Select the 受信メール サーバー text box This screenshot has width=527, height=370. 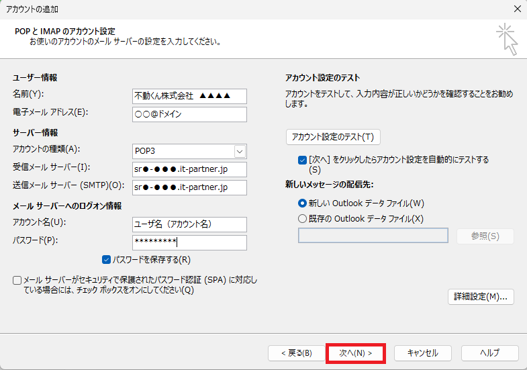point(189,169)
